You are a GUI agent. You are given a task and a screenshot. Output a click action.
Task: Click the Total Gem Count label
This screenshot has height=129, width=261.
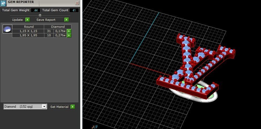pos(55,10)
